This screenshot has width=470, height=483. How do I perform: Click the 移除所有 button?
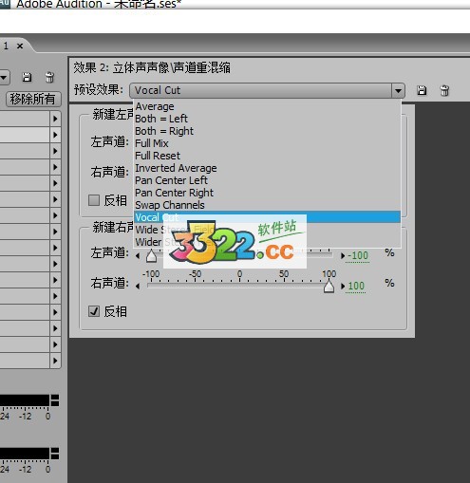tap(32, 99)
